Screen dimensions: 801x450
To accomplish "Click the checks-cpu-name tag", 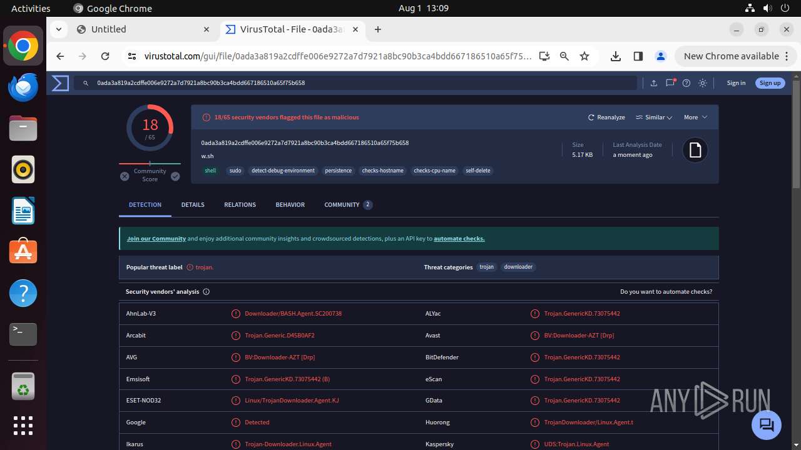I will point(435,171).
